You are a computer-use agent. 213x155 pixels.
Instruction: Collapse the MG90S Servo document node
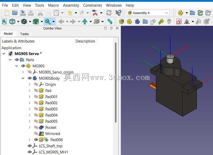4,54
